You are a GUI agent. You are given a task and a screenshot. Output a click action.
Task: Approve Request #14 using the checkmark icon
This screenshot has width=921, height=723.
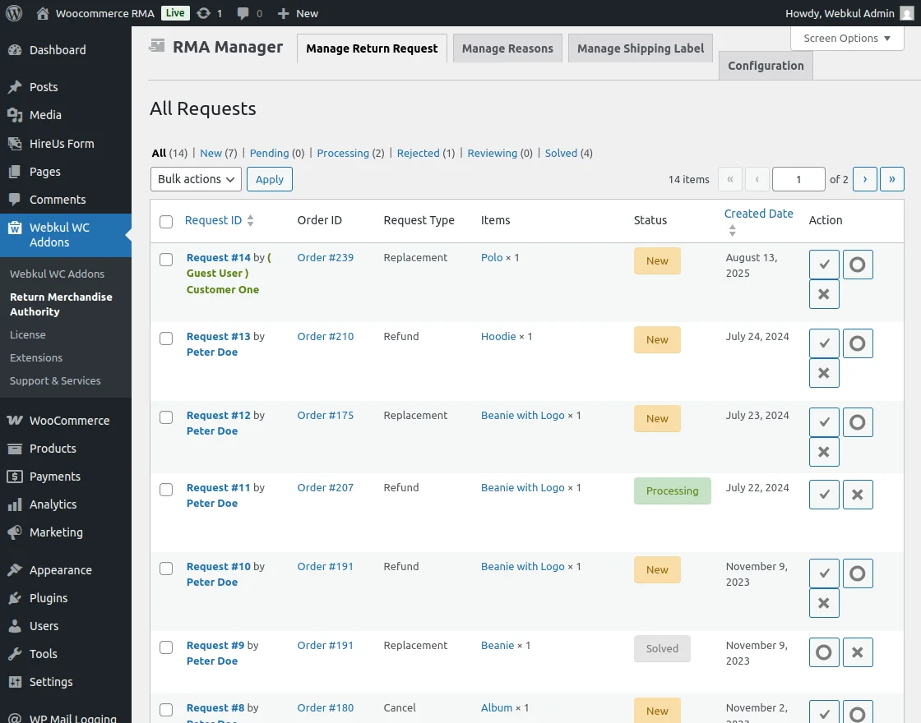point(824,264)
